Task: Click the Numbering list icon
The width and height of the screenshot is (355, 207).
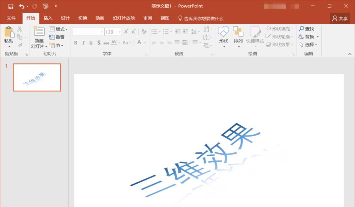Action: (166, 31)
